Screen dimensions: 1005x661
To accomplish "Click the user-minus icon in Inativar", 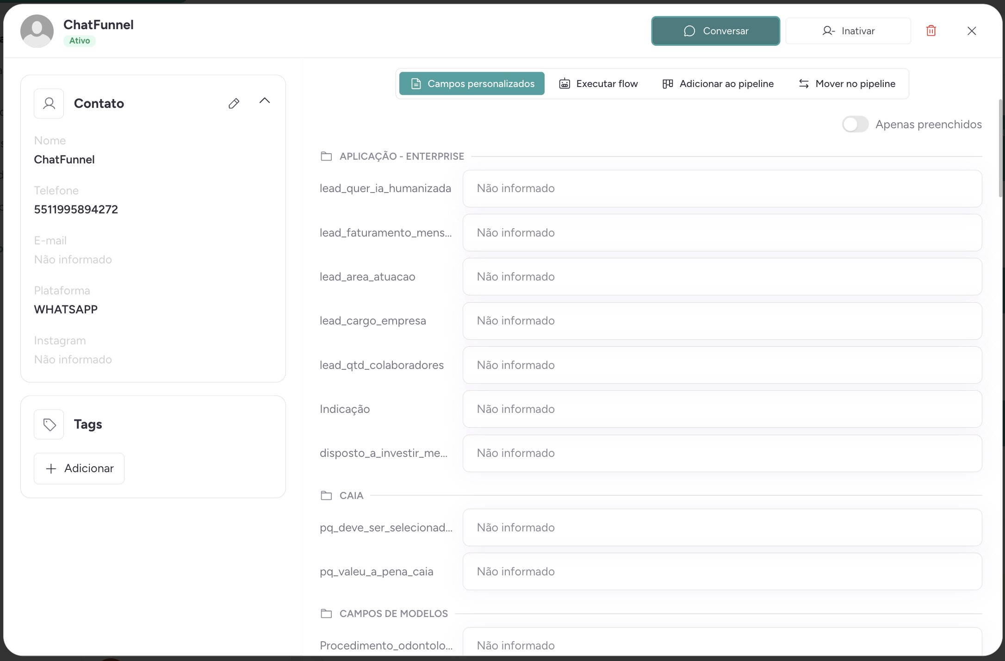I will coord(828,31).
